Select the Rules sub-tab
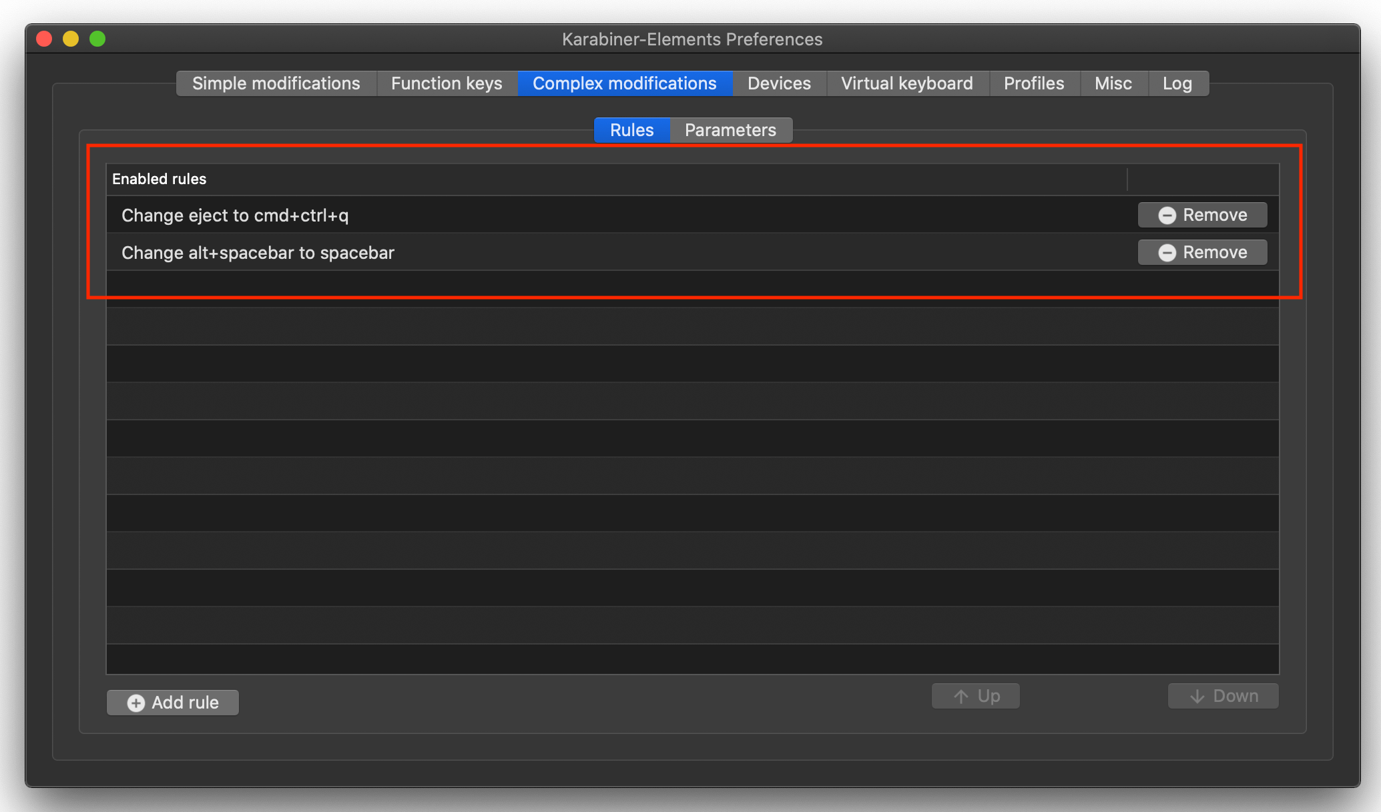1381x812 pixels. click(x=631, y=130)
